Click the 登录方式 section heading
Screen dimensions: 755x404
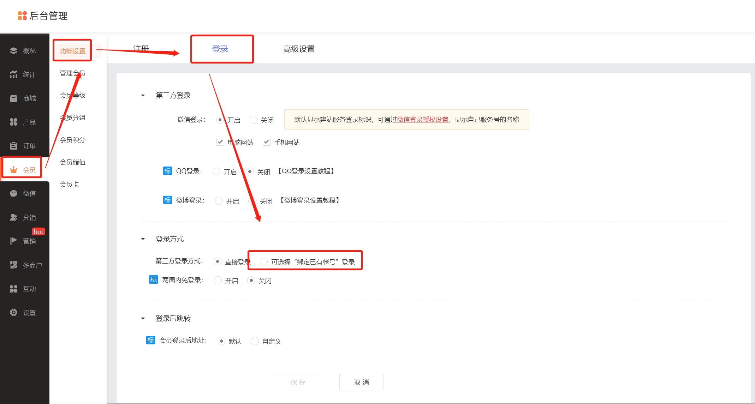pyautogui.click(x=170, y=239)
